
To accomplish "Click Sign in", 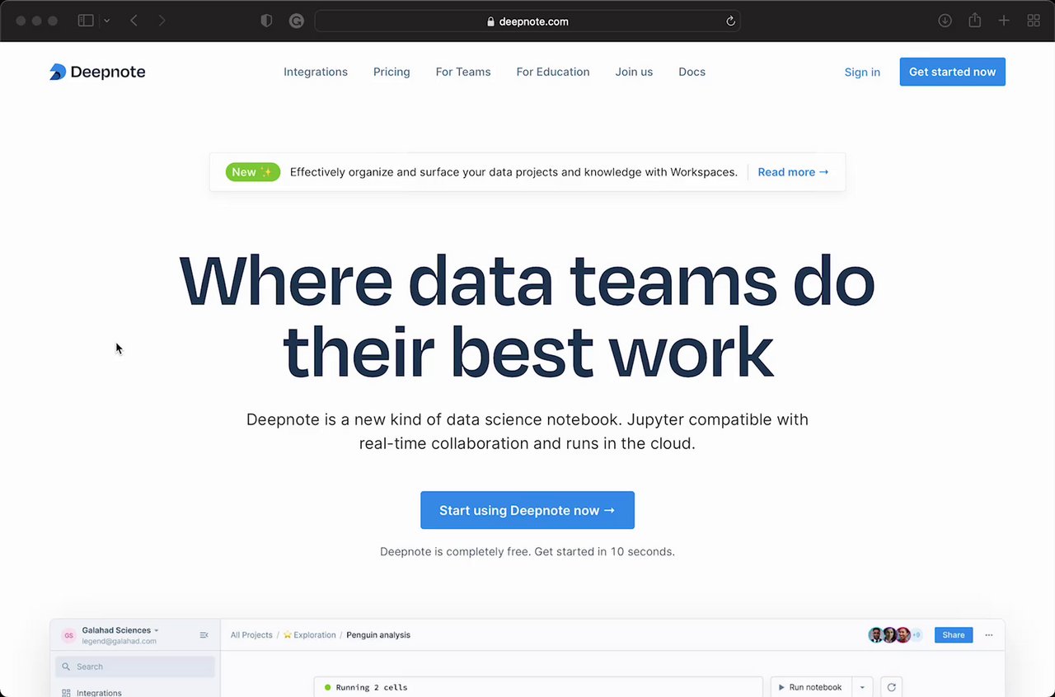I will (x=862, y=73).
